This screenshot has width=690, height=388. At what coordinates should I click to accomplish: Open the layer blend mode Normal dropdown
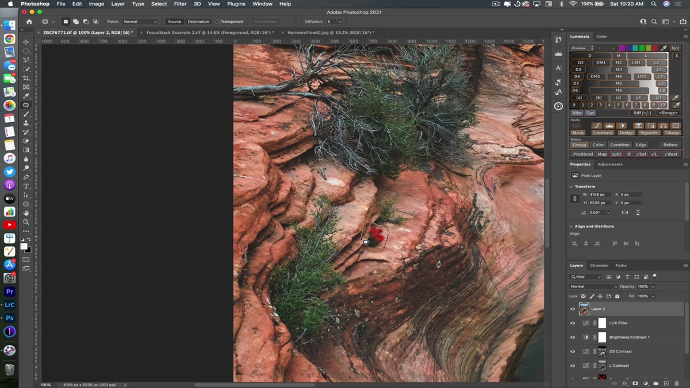click(593, 286)
